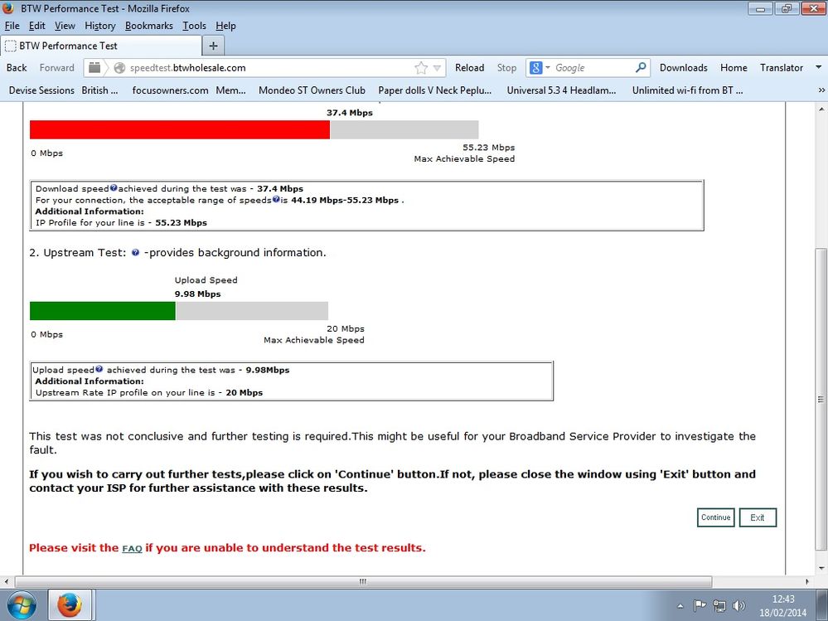Expand the toolbar overflow arrow near Translator
828x621 pixels.
tap(819, 67)
